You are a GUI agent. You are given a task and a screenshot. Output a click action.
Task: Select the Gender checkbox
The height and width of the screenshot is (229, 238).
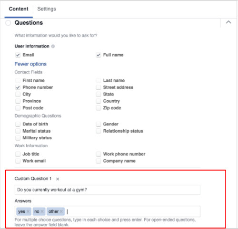coord(99,124)
